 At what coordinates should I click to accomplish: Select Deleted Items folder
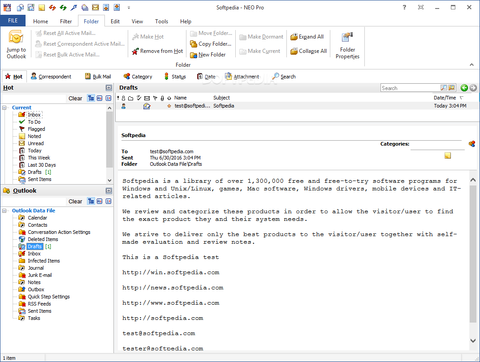click(x=43, y=239)
